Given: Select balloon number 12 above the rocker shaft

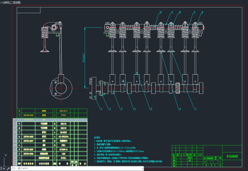Looking at the screenshot, I should [160, 12].
